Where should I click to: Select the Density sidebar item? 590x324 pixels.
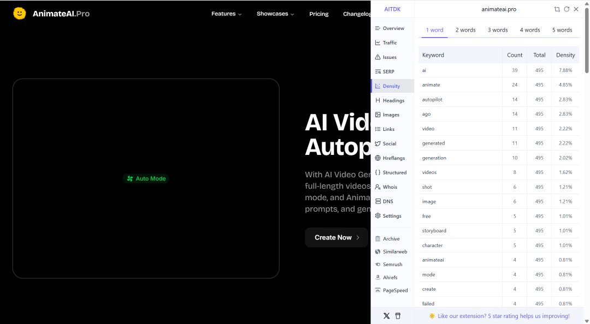pyautogui.click(x=392, y=86)
